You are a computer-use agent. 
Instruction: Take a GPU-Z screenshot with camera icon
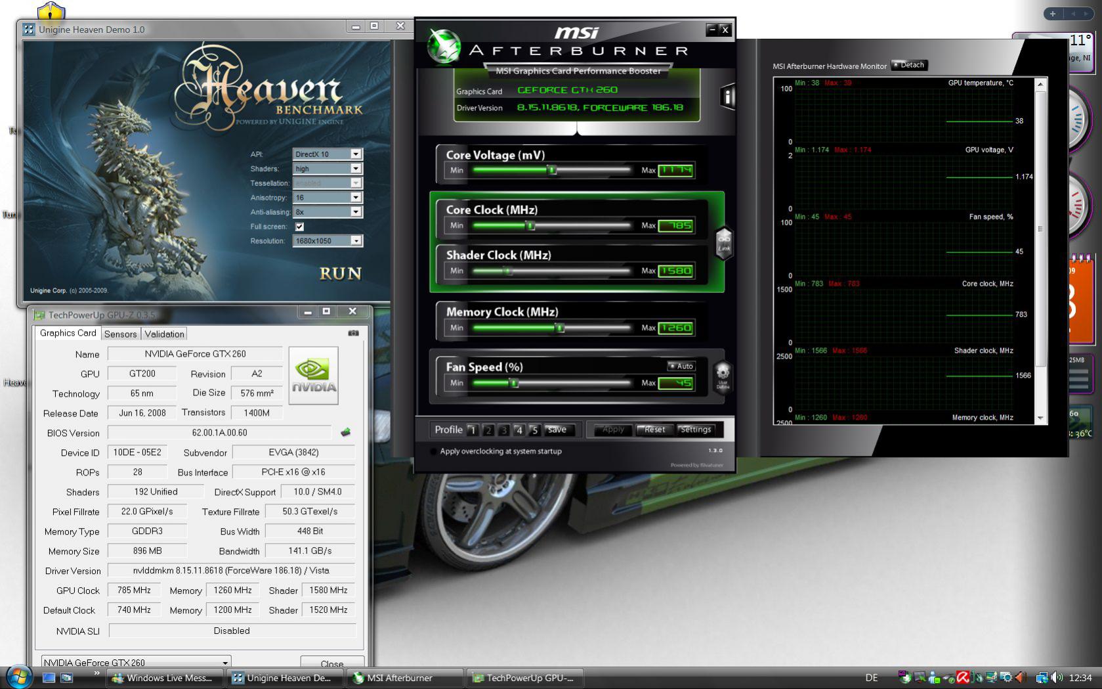[x=353, y=333]
